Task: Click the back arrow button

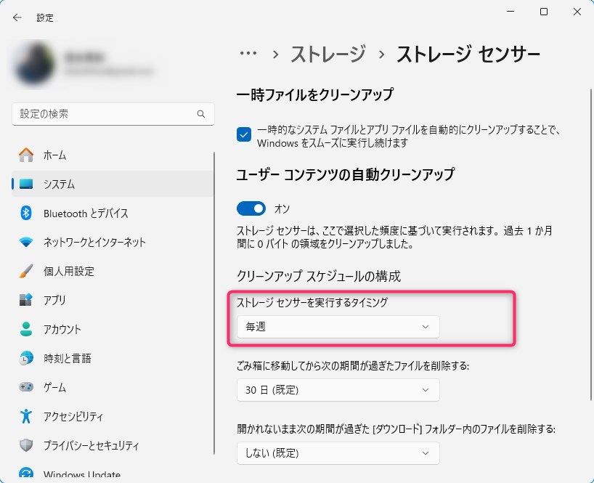Action: 17,17
